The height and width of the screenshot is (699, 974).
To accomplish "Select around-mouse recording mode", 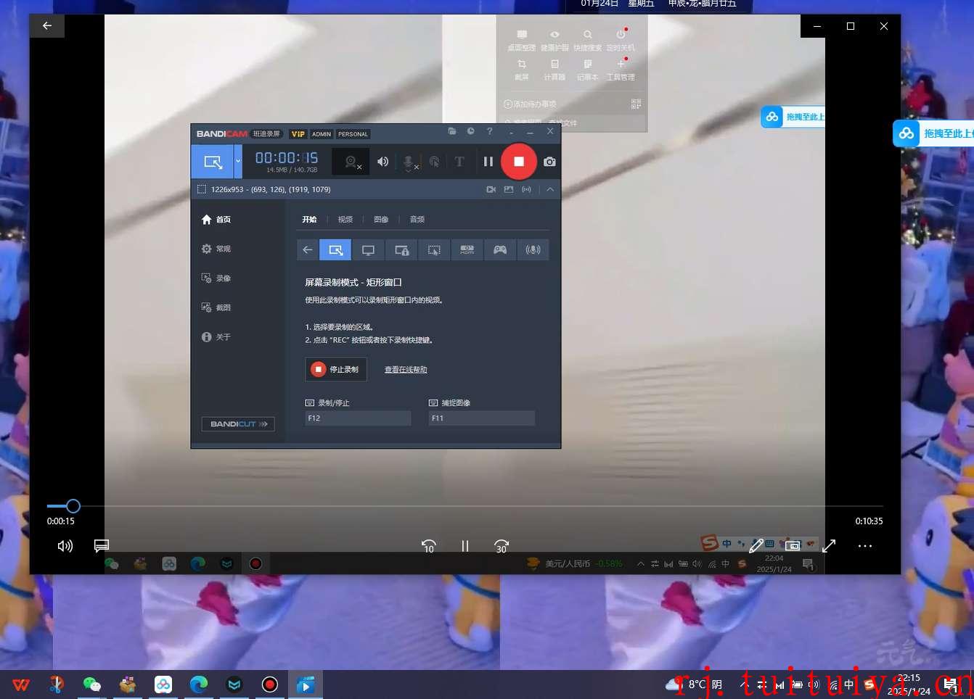I will [x=434, y=250].
